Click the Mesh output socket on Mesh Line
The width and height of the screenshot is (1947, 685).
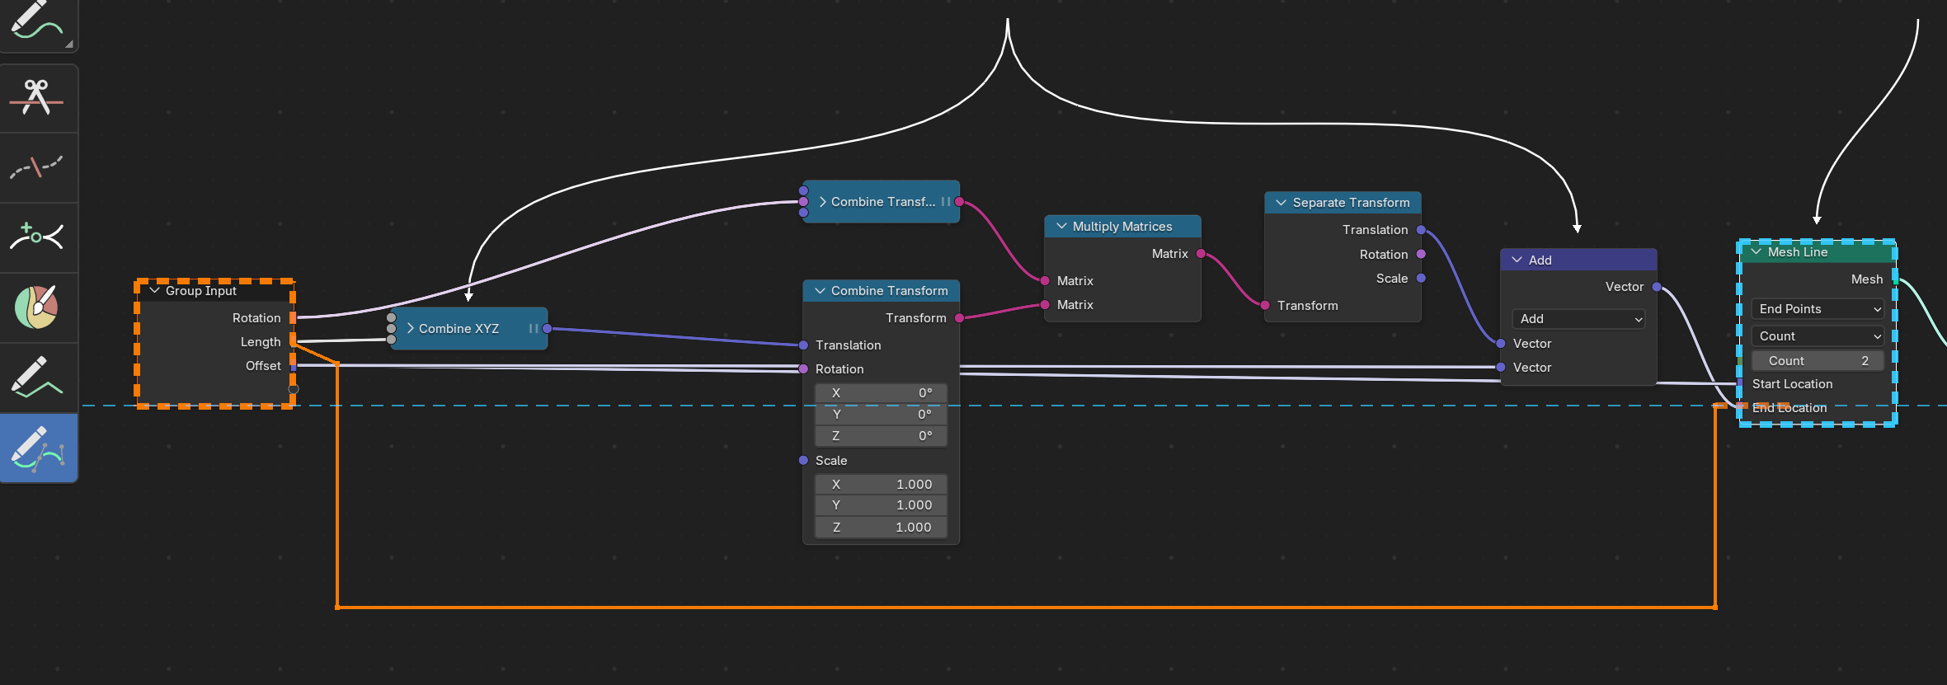[x=1895, y=279]
